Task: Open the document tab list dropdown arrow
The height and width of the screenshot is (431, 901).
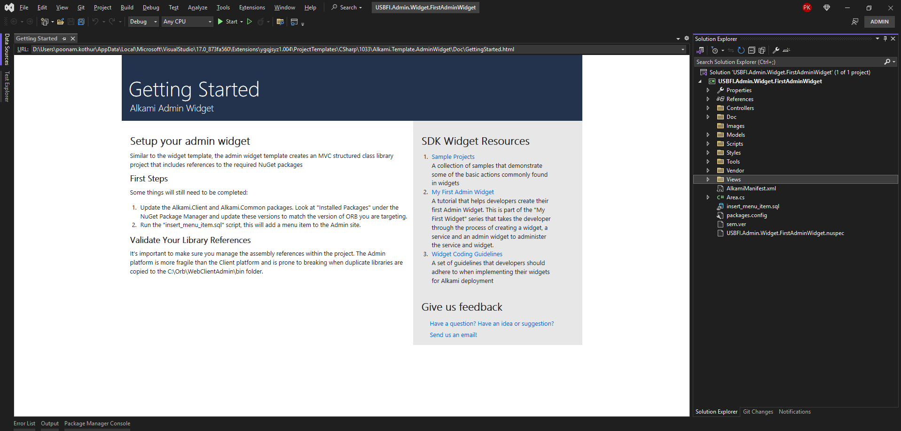Action: click(678, 39)
